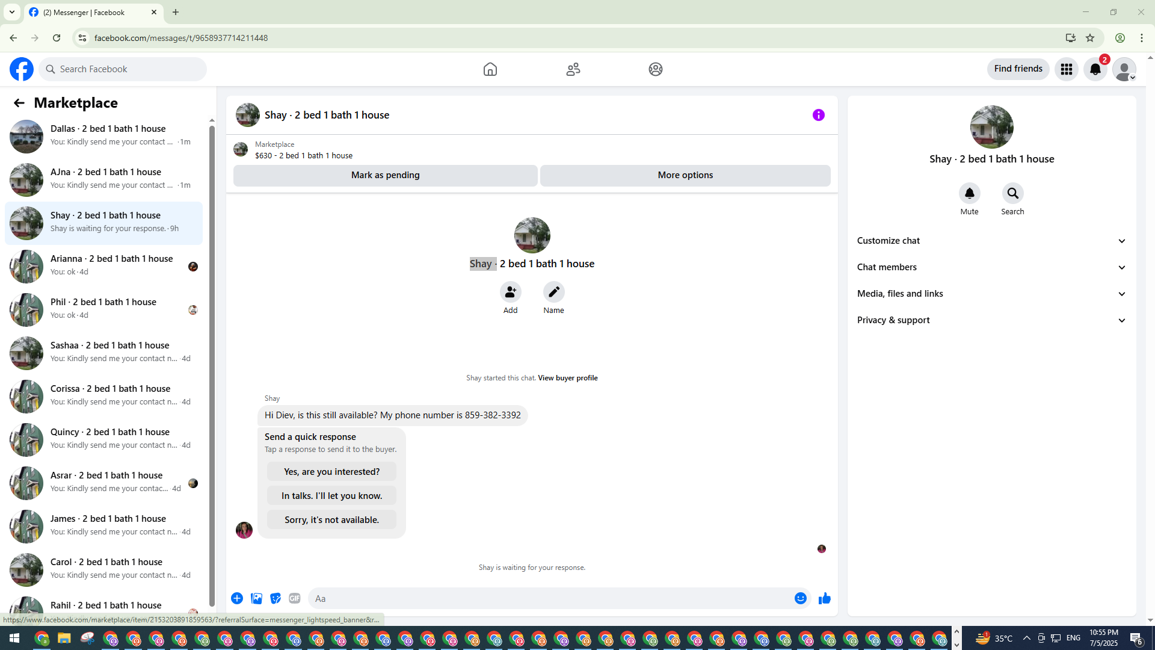Click the Mark as pending button
The width and height of the screenshot is (1155, 650).
tap(385, 175)
